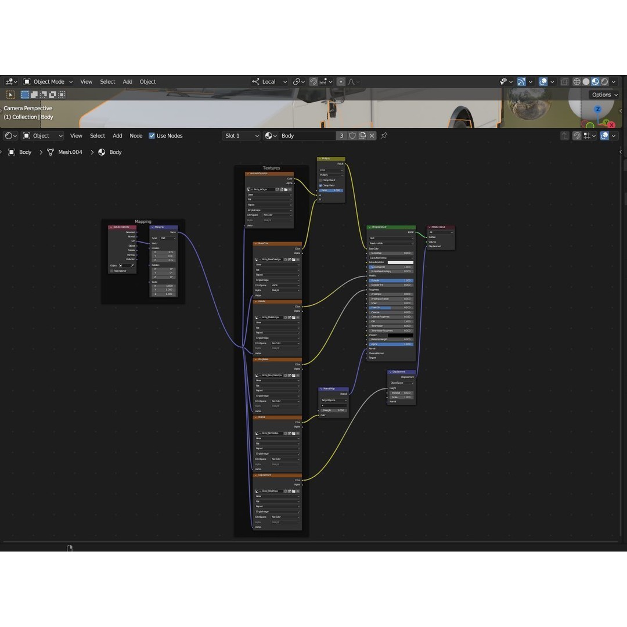Open the Object Mode dropdown
This screenshot has height=627, width=627.
click(48, 82)
